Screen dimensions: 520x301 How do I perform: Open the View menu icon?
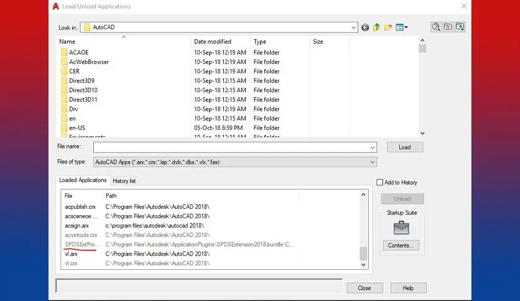tap(402, 27)
